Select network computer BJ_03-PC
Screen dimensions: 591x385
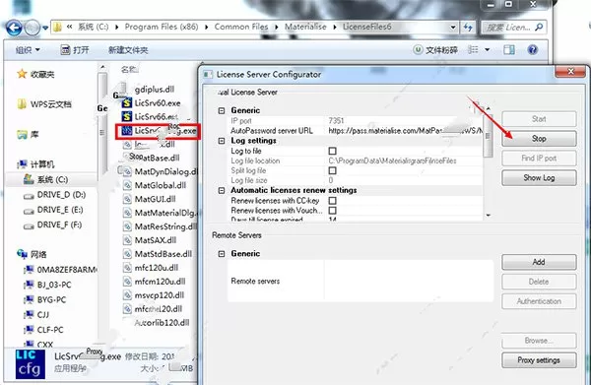coord(47,285)
